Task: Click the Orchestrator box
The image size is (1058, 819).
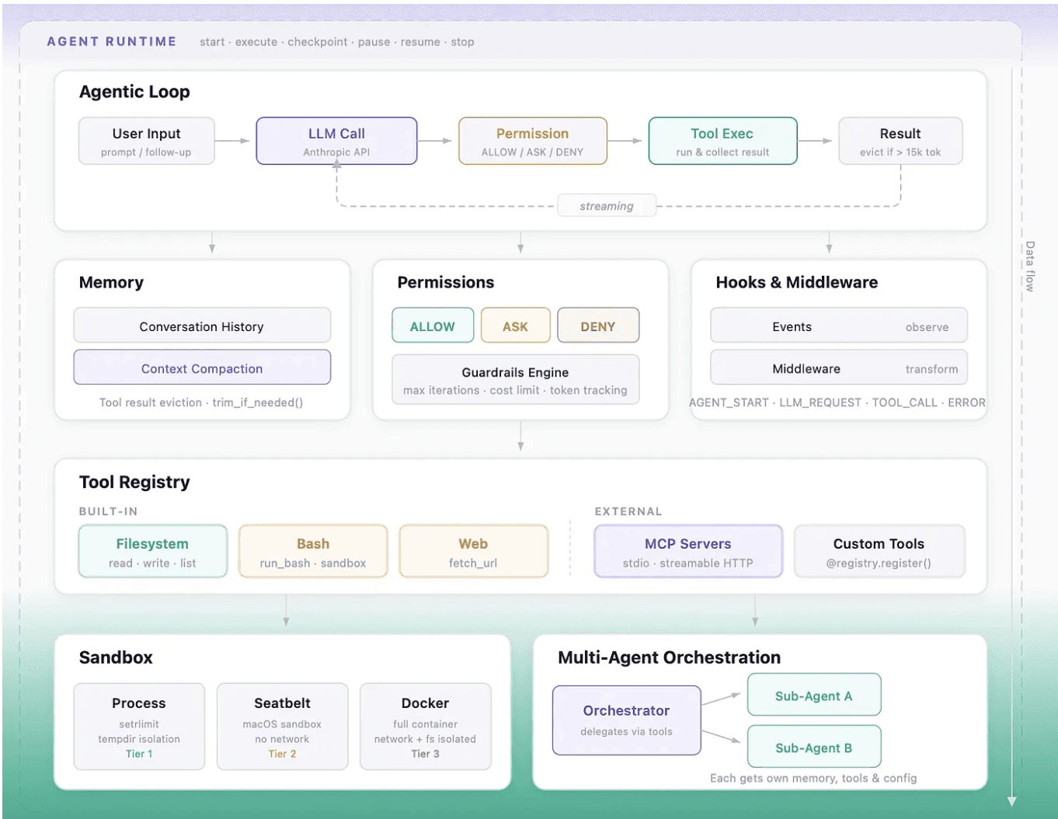Action: (x=627, y=720)
